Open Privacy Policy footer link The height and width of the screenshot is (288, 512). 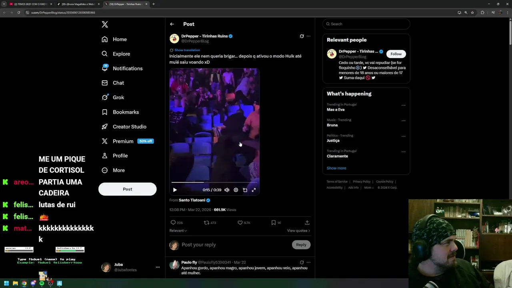(x=362, y=182)
